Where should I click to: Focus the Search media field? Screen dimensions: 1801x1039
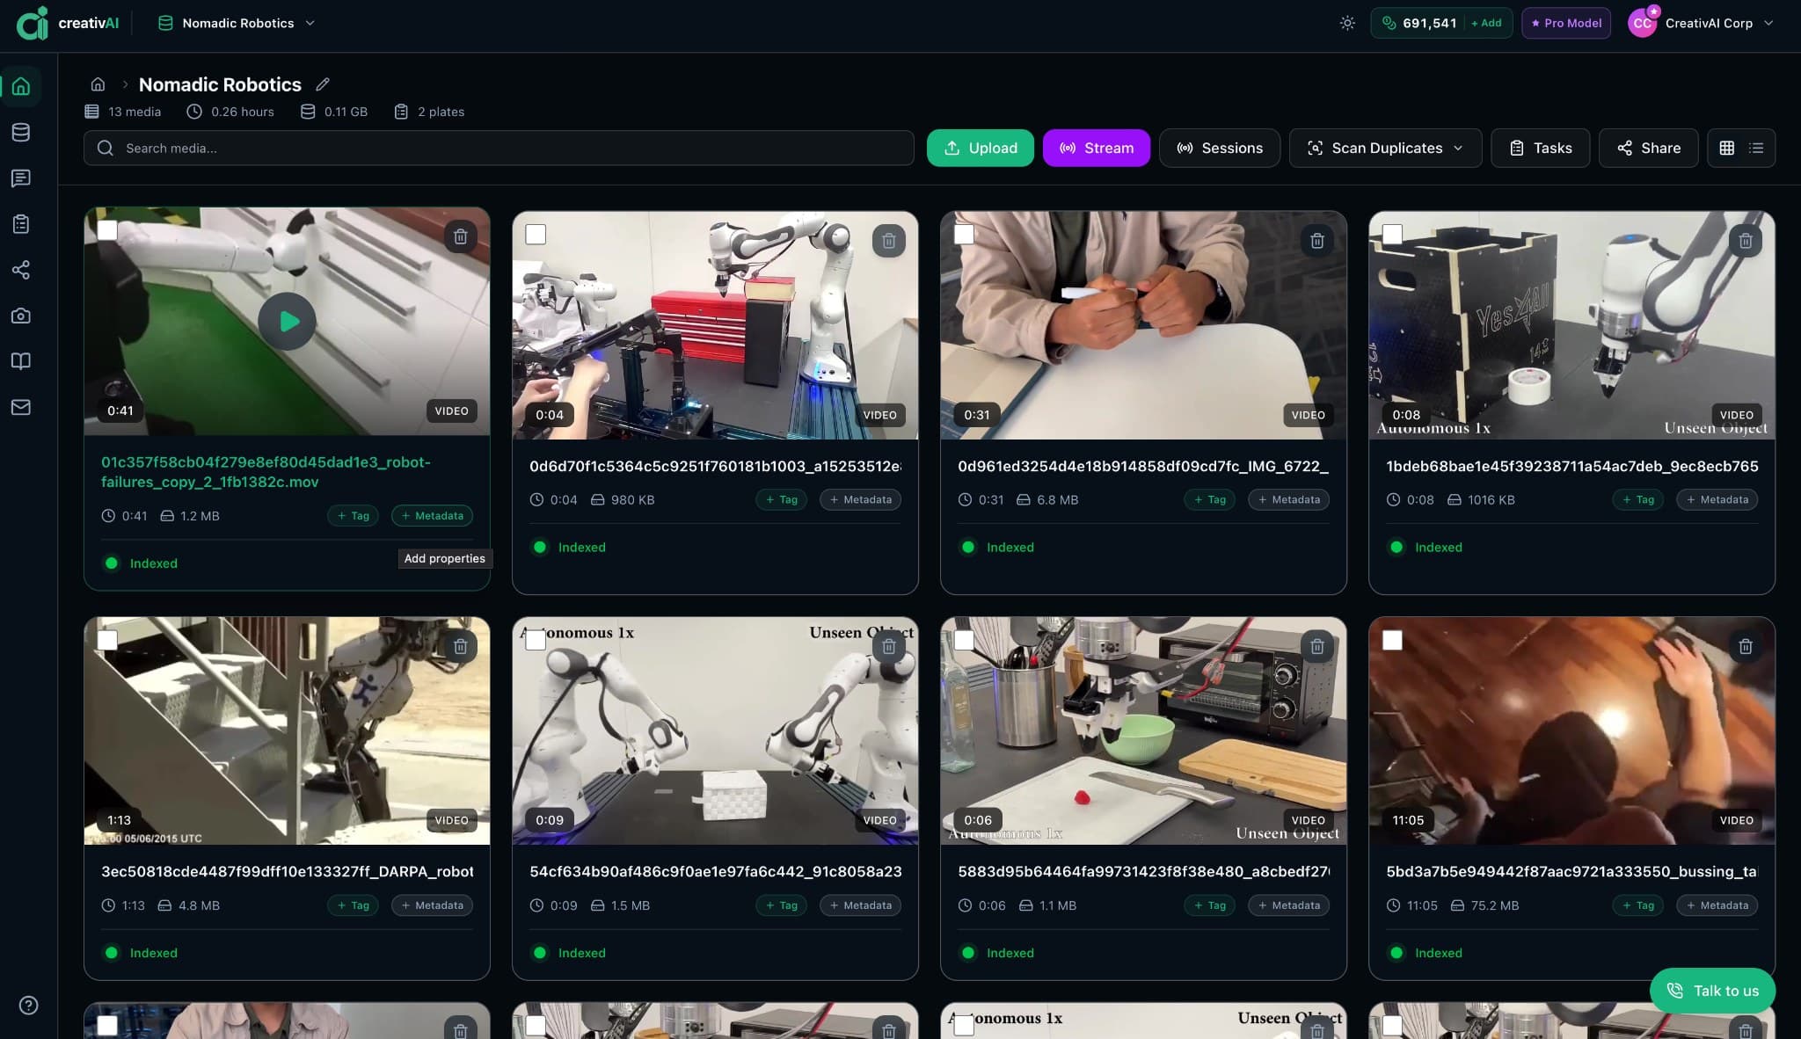pyautogui.click(x=499, y=148)
